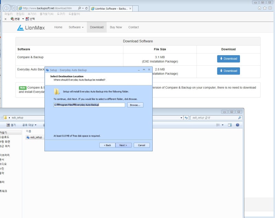The width and height of the screenshot is (275, 218).
Task: Expand the Explorer address bar history dropdown
Action: pos(181,118)
